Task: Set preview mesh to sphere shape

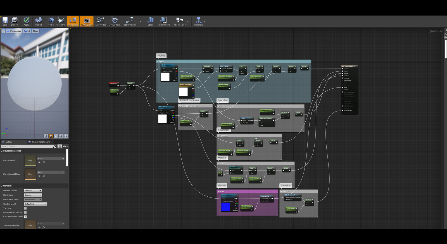Action: tap(51, 136)
